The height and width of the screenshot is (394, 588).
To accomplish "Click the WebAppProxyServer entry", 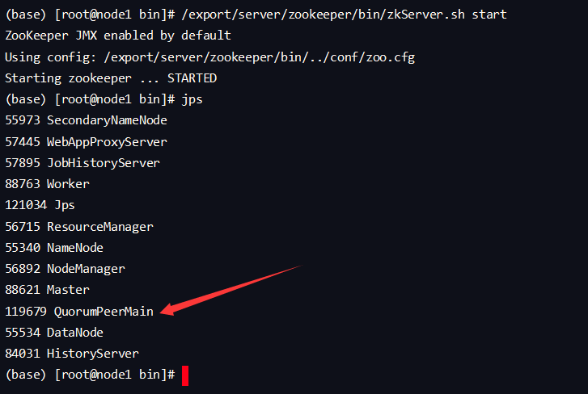I will point(107,141).
